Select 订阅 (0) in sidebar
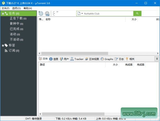This screenshot has width=160, height=121. [x=14, y=51]
